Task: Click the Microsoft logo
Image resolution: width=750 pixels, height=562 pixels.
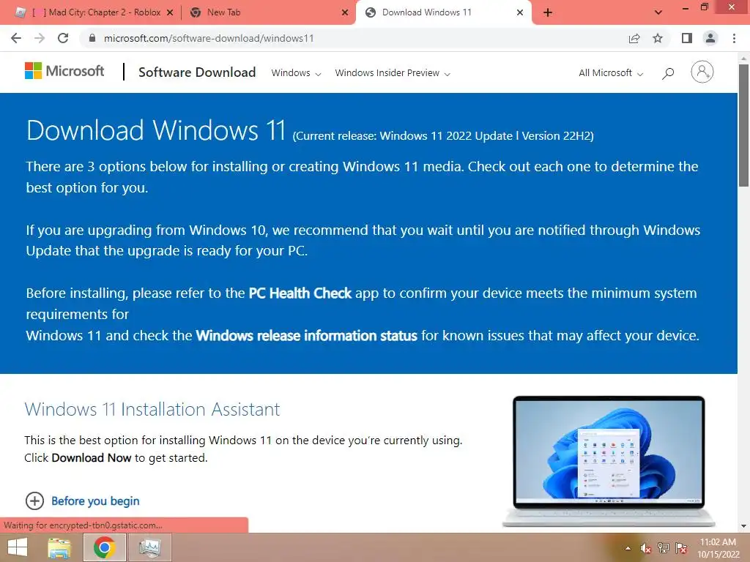Action: (x=64, y=71)
